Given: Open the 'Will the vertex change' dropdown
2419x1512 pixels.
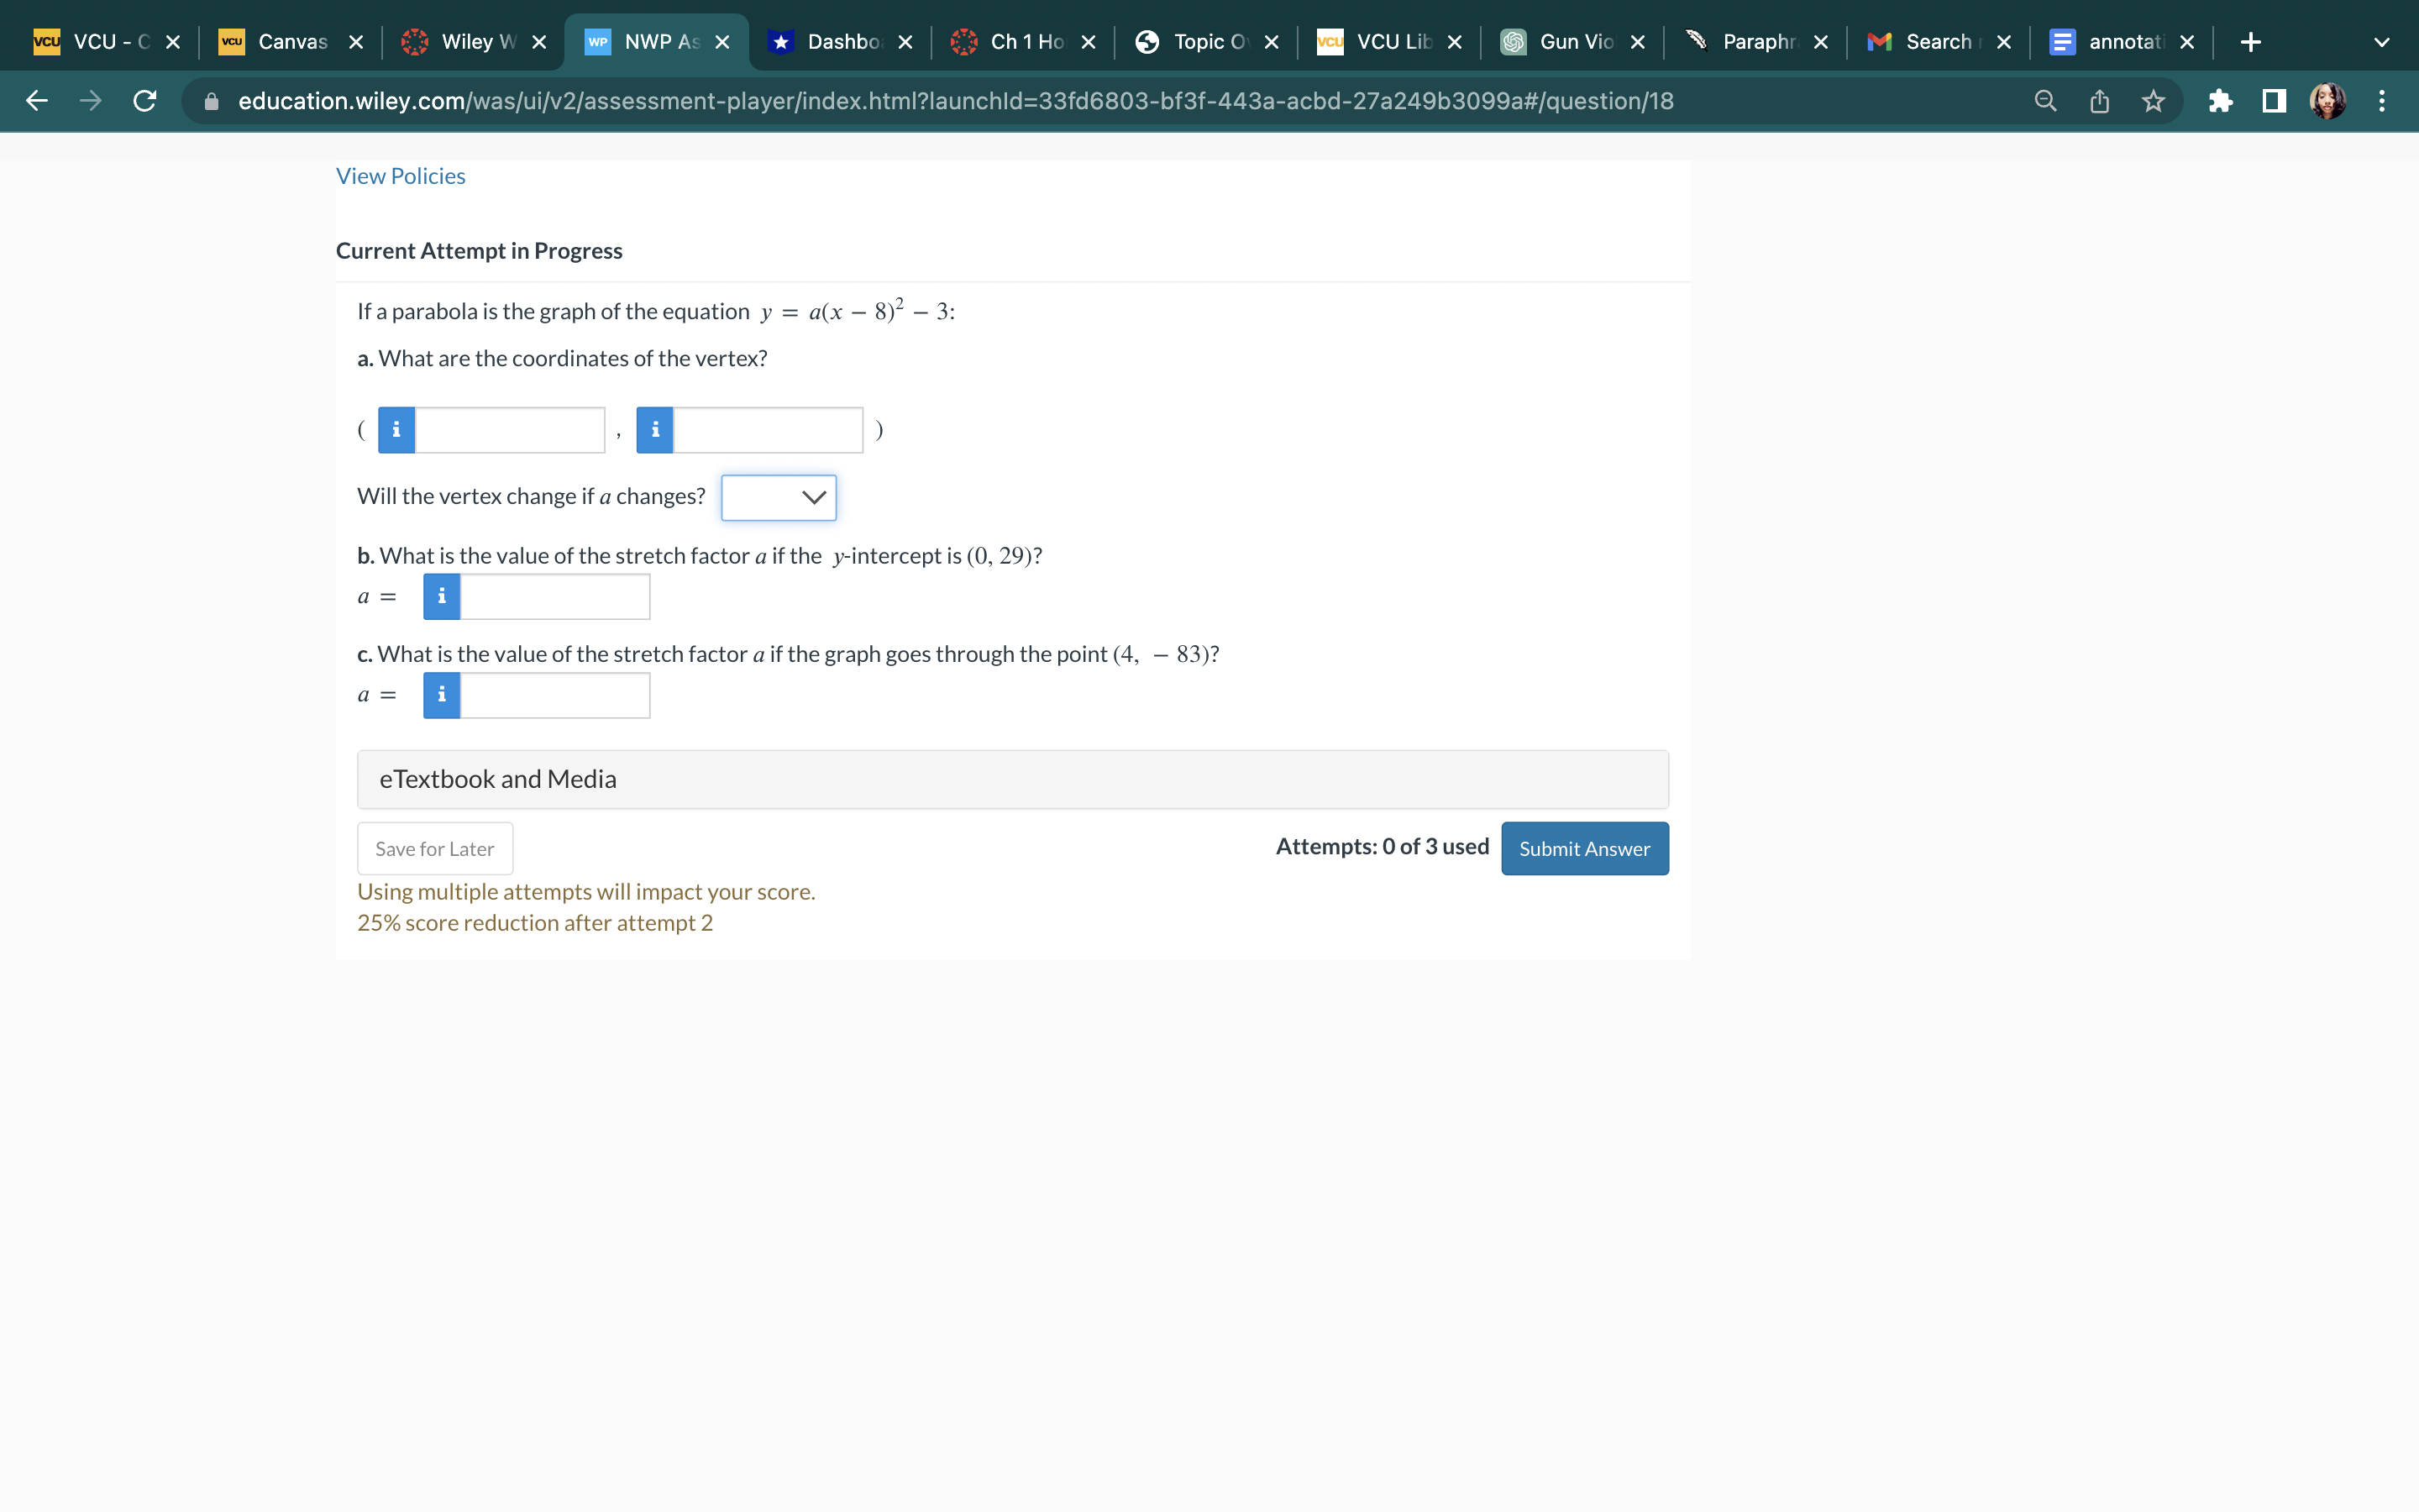Looking at the screenshot, I should [x=780, y=495].
